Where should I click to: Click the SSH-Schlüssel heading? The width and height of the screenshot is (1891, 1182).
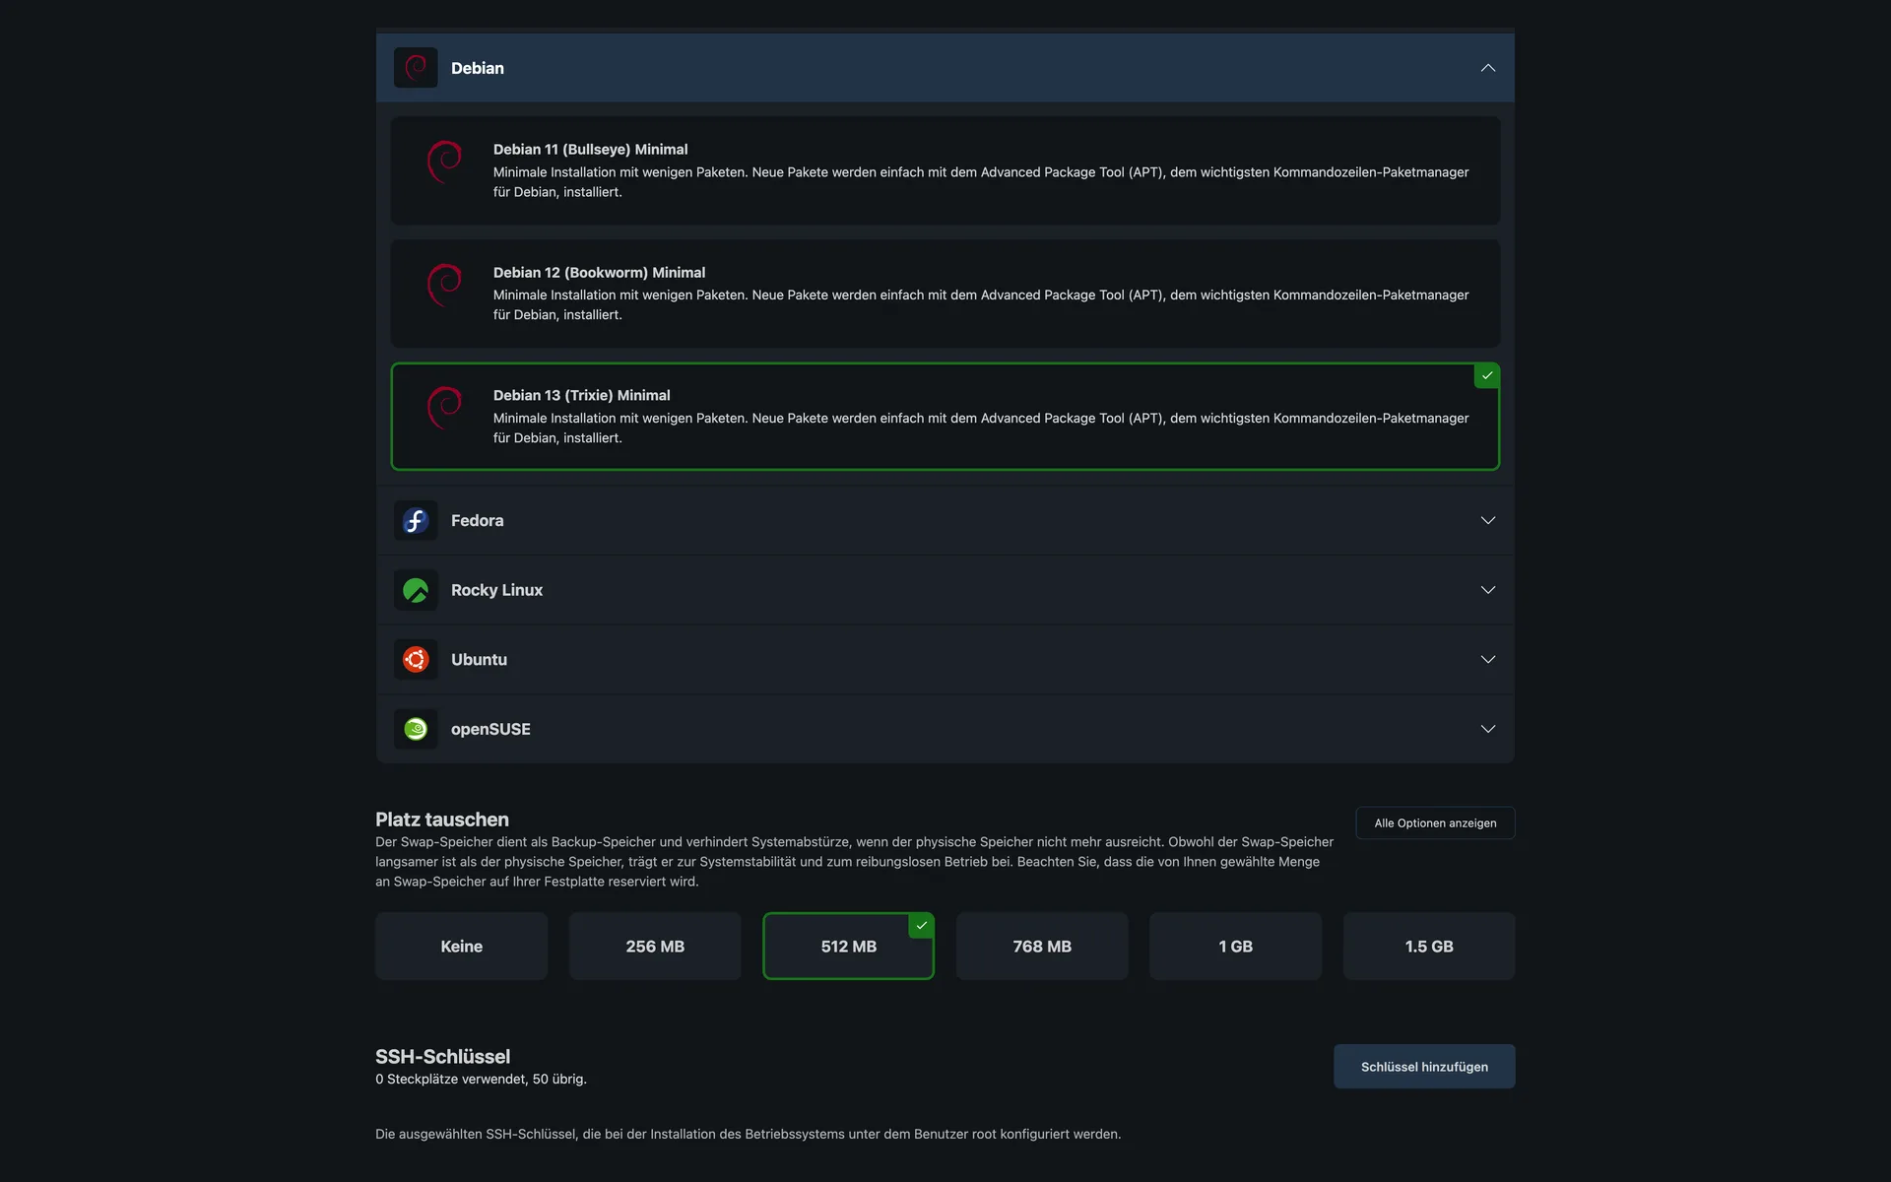click(x=442, y=1056)
